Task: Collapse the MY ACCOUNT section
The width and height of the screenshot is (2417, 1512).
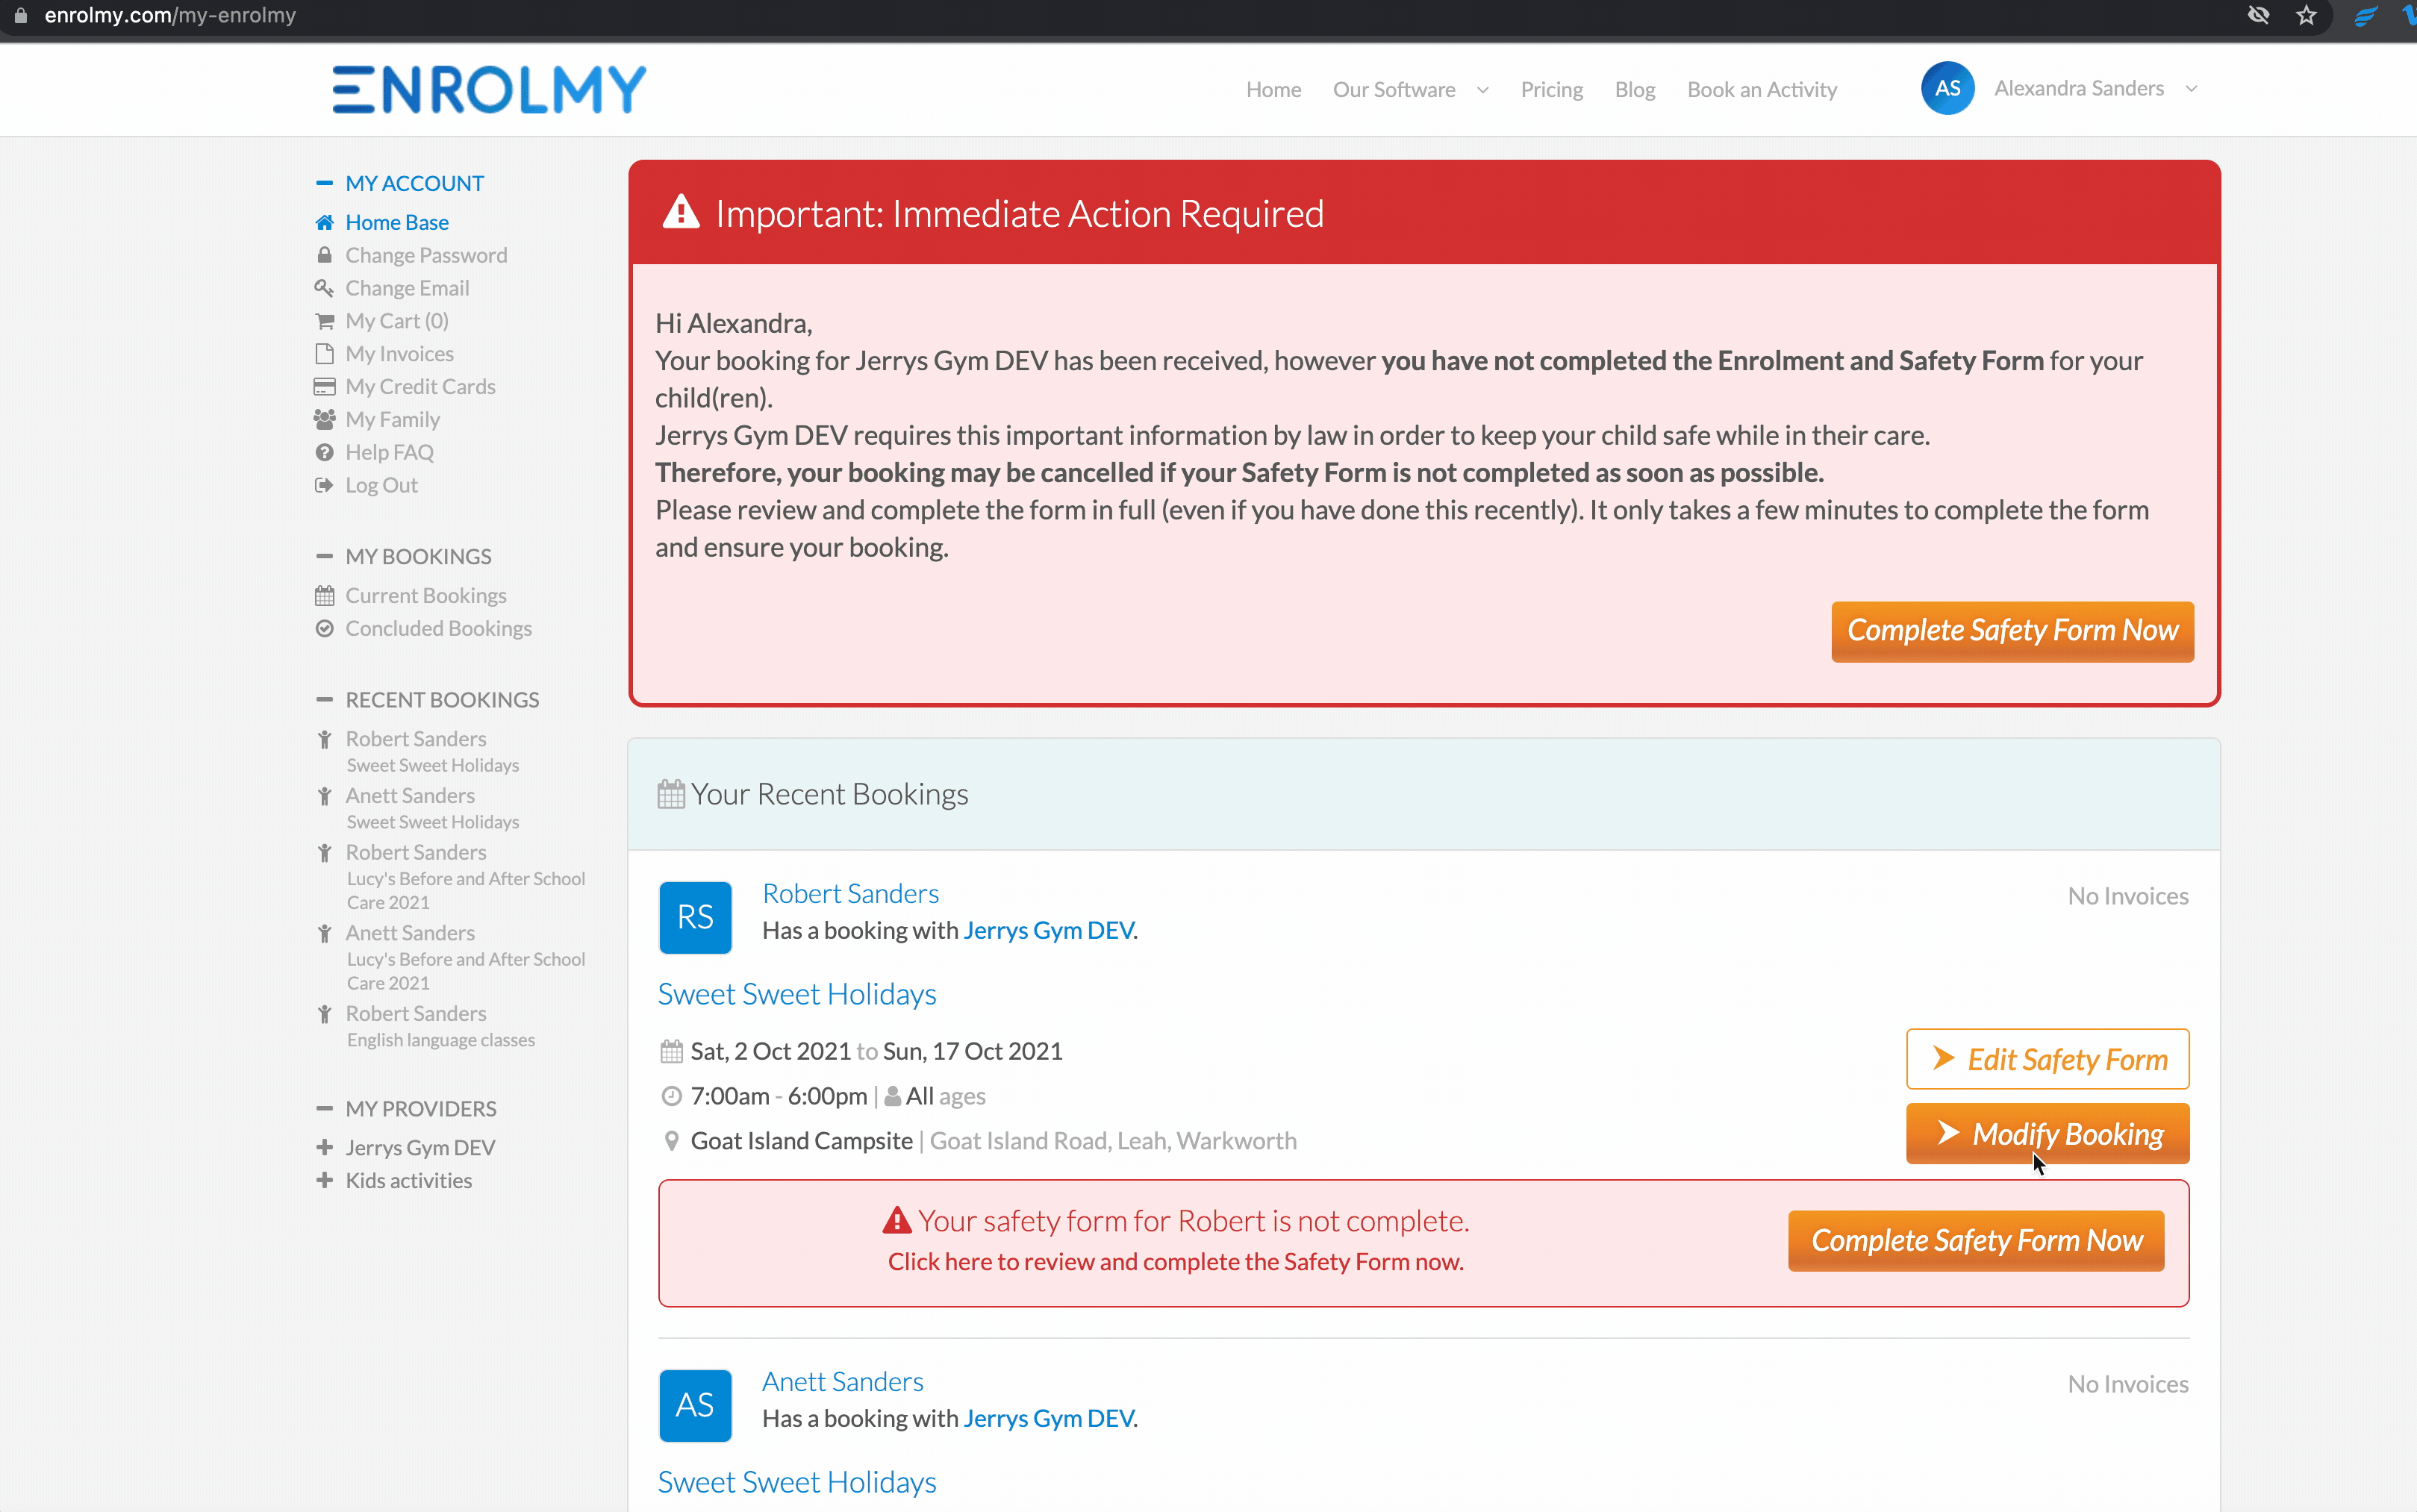Action: [x=324, y=183]
